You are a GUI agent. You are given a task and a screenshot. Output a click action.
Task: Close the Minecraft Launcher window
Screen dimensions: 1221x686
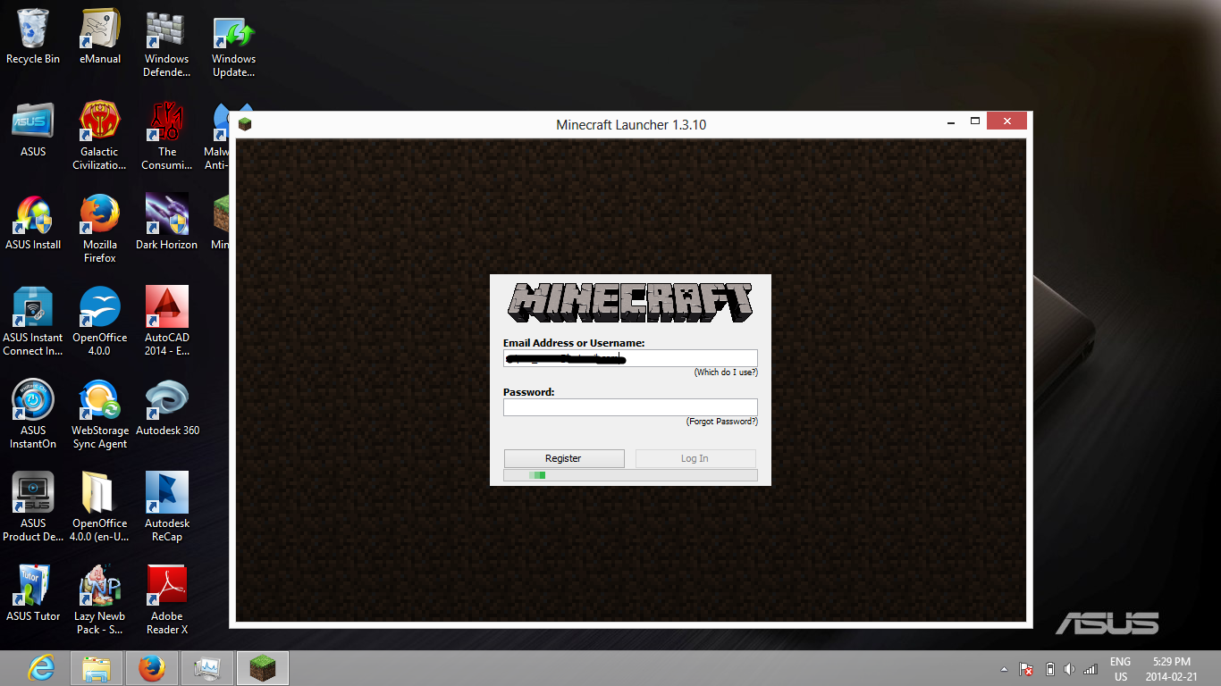click(1007, 121)
